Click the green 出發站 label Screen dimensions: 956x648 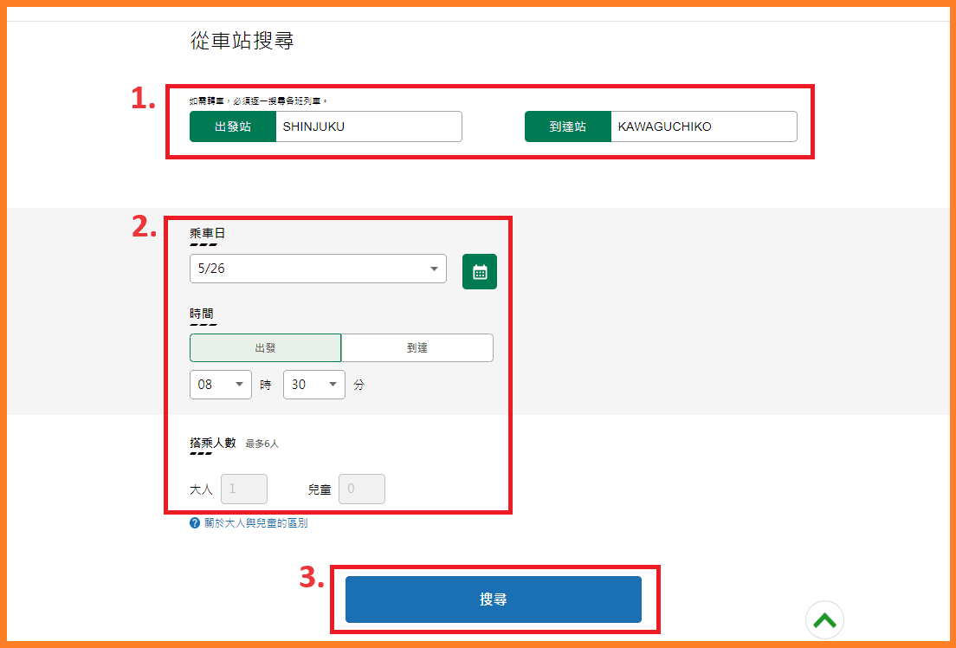[x=233, y=126]
